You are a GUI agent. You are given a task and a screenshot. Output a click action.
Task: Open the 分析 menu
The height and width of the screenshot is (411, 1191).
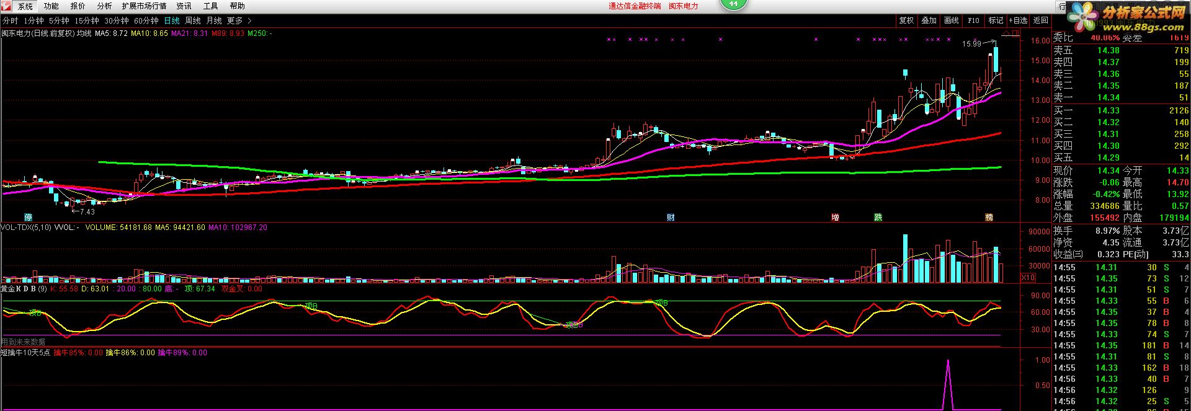[x=104, y=6]
